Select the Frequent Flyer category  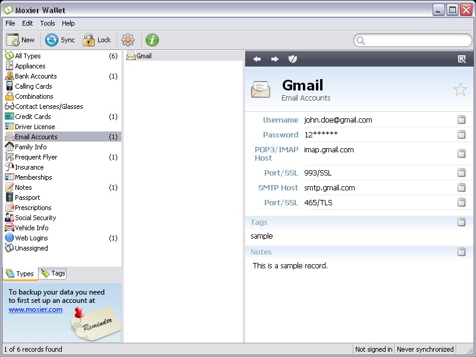tap(62, 157)
